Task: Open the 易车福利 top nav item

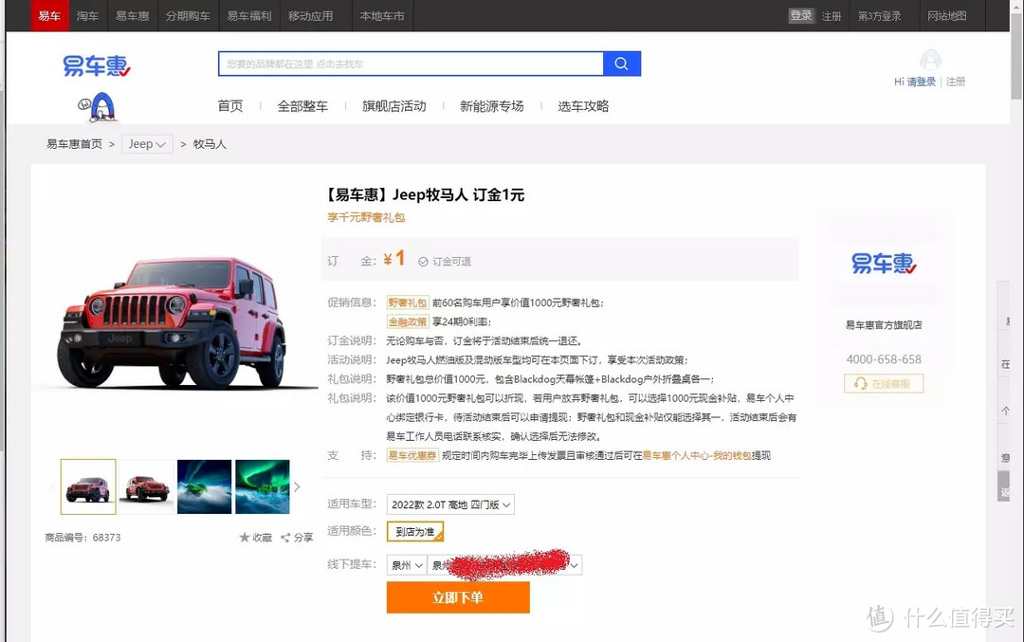Action: tap(249, 16)
